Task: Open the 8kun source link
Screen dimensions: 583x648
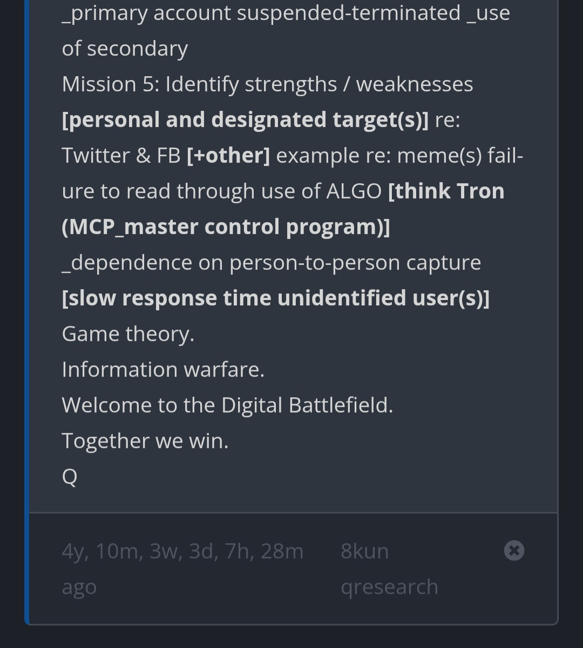Action: pyautogui.click(x=364, y=551)
